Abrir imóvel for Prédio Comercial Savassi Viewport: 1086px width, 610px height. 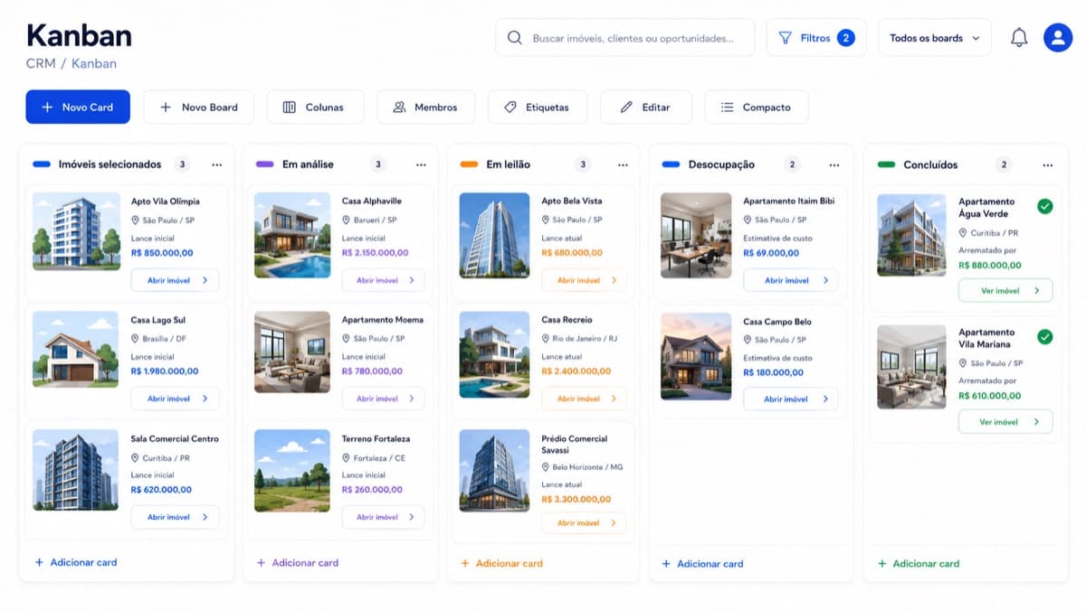(x=584, y=523)
